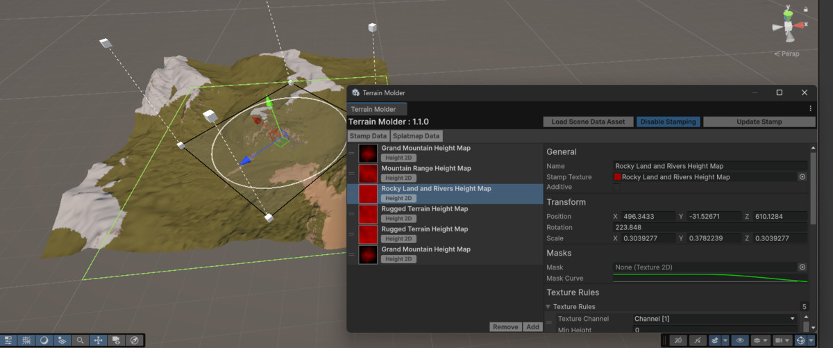Viewport: 833px width, 348px height.
Task: Toggle scene visibility eye icon
Action: [740, 340]
